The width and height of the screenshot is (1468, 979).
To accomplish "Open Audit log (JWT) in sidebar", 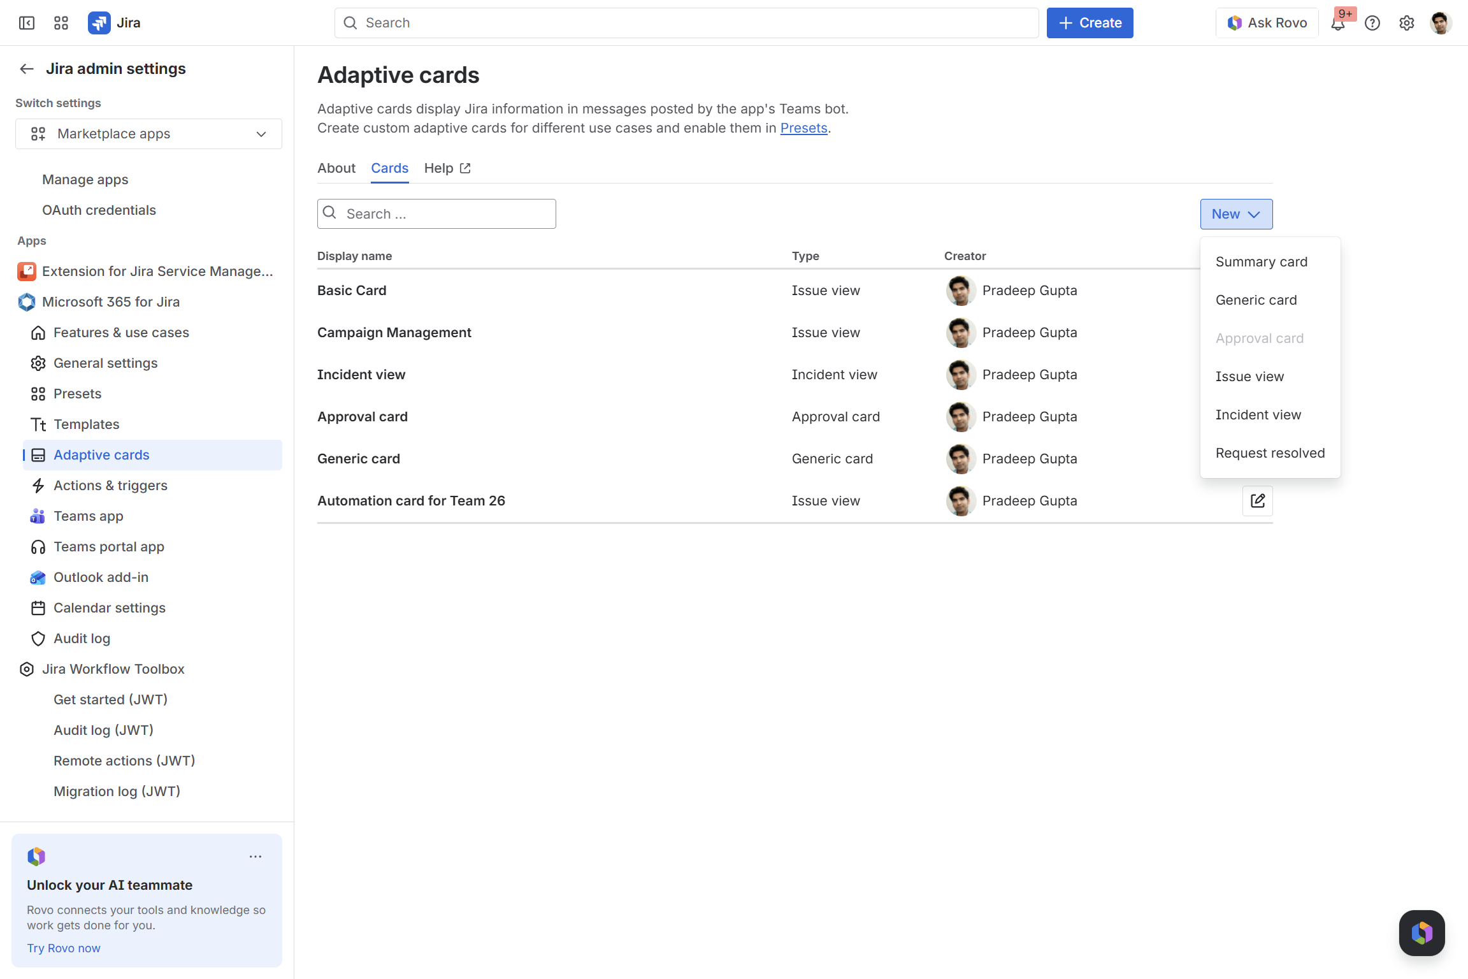I will (103, 730).
